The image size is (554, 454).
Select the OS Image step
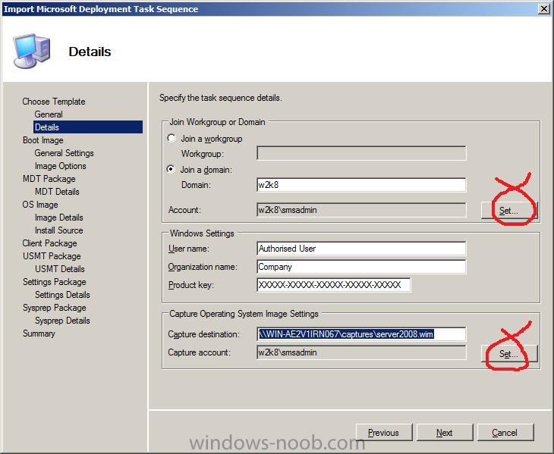(x=40, y=205)
